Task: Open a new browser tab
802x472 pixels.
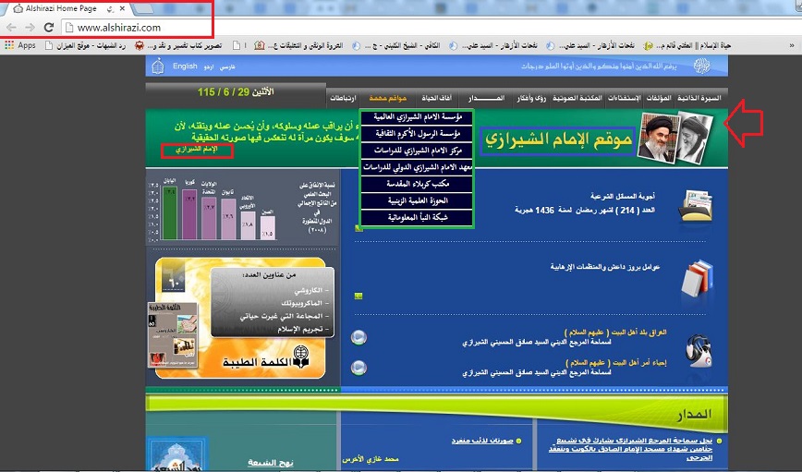Action: pos(142,8)
